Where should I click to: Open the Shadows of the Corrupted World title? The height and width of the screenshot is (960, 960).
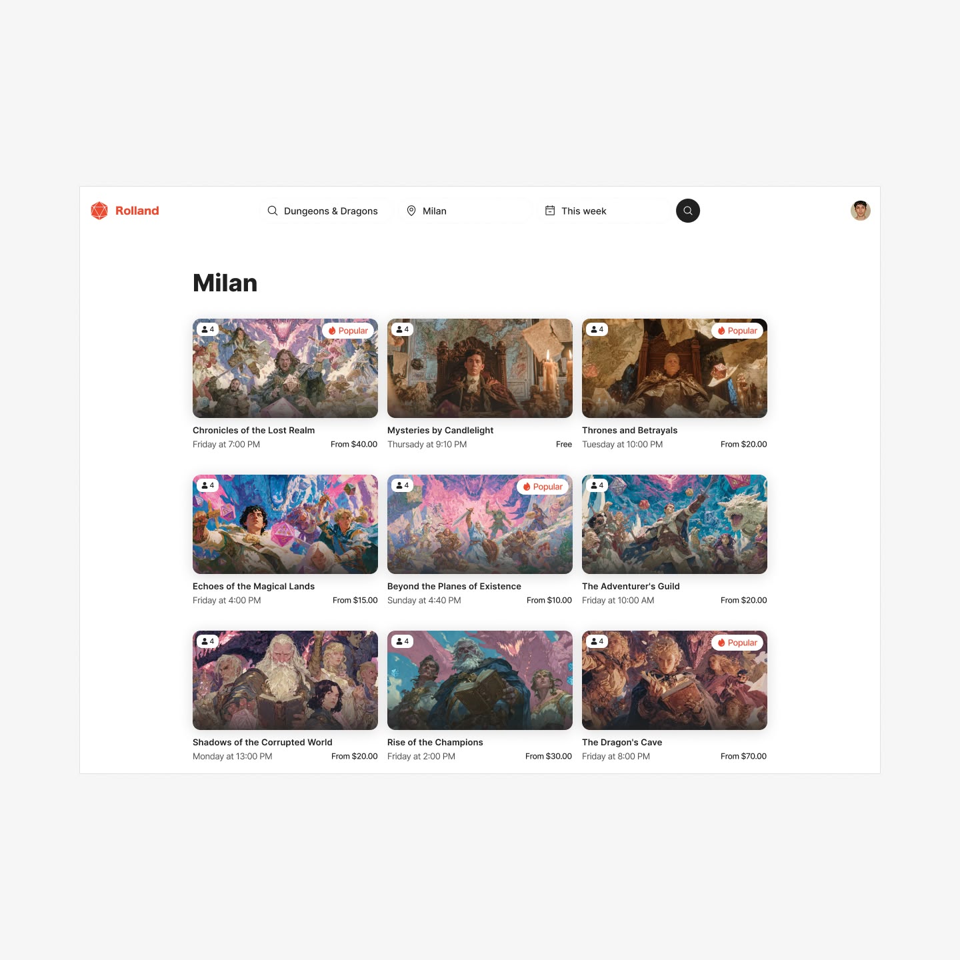point(263,743)
